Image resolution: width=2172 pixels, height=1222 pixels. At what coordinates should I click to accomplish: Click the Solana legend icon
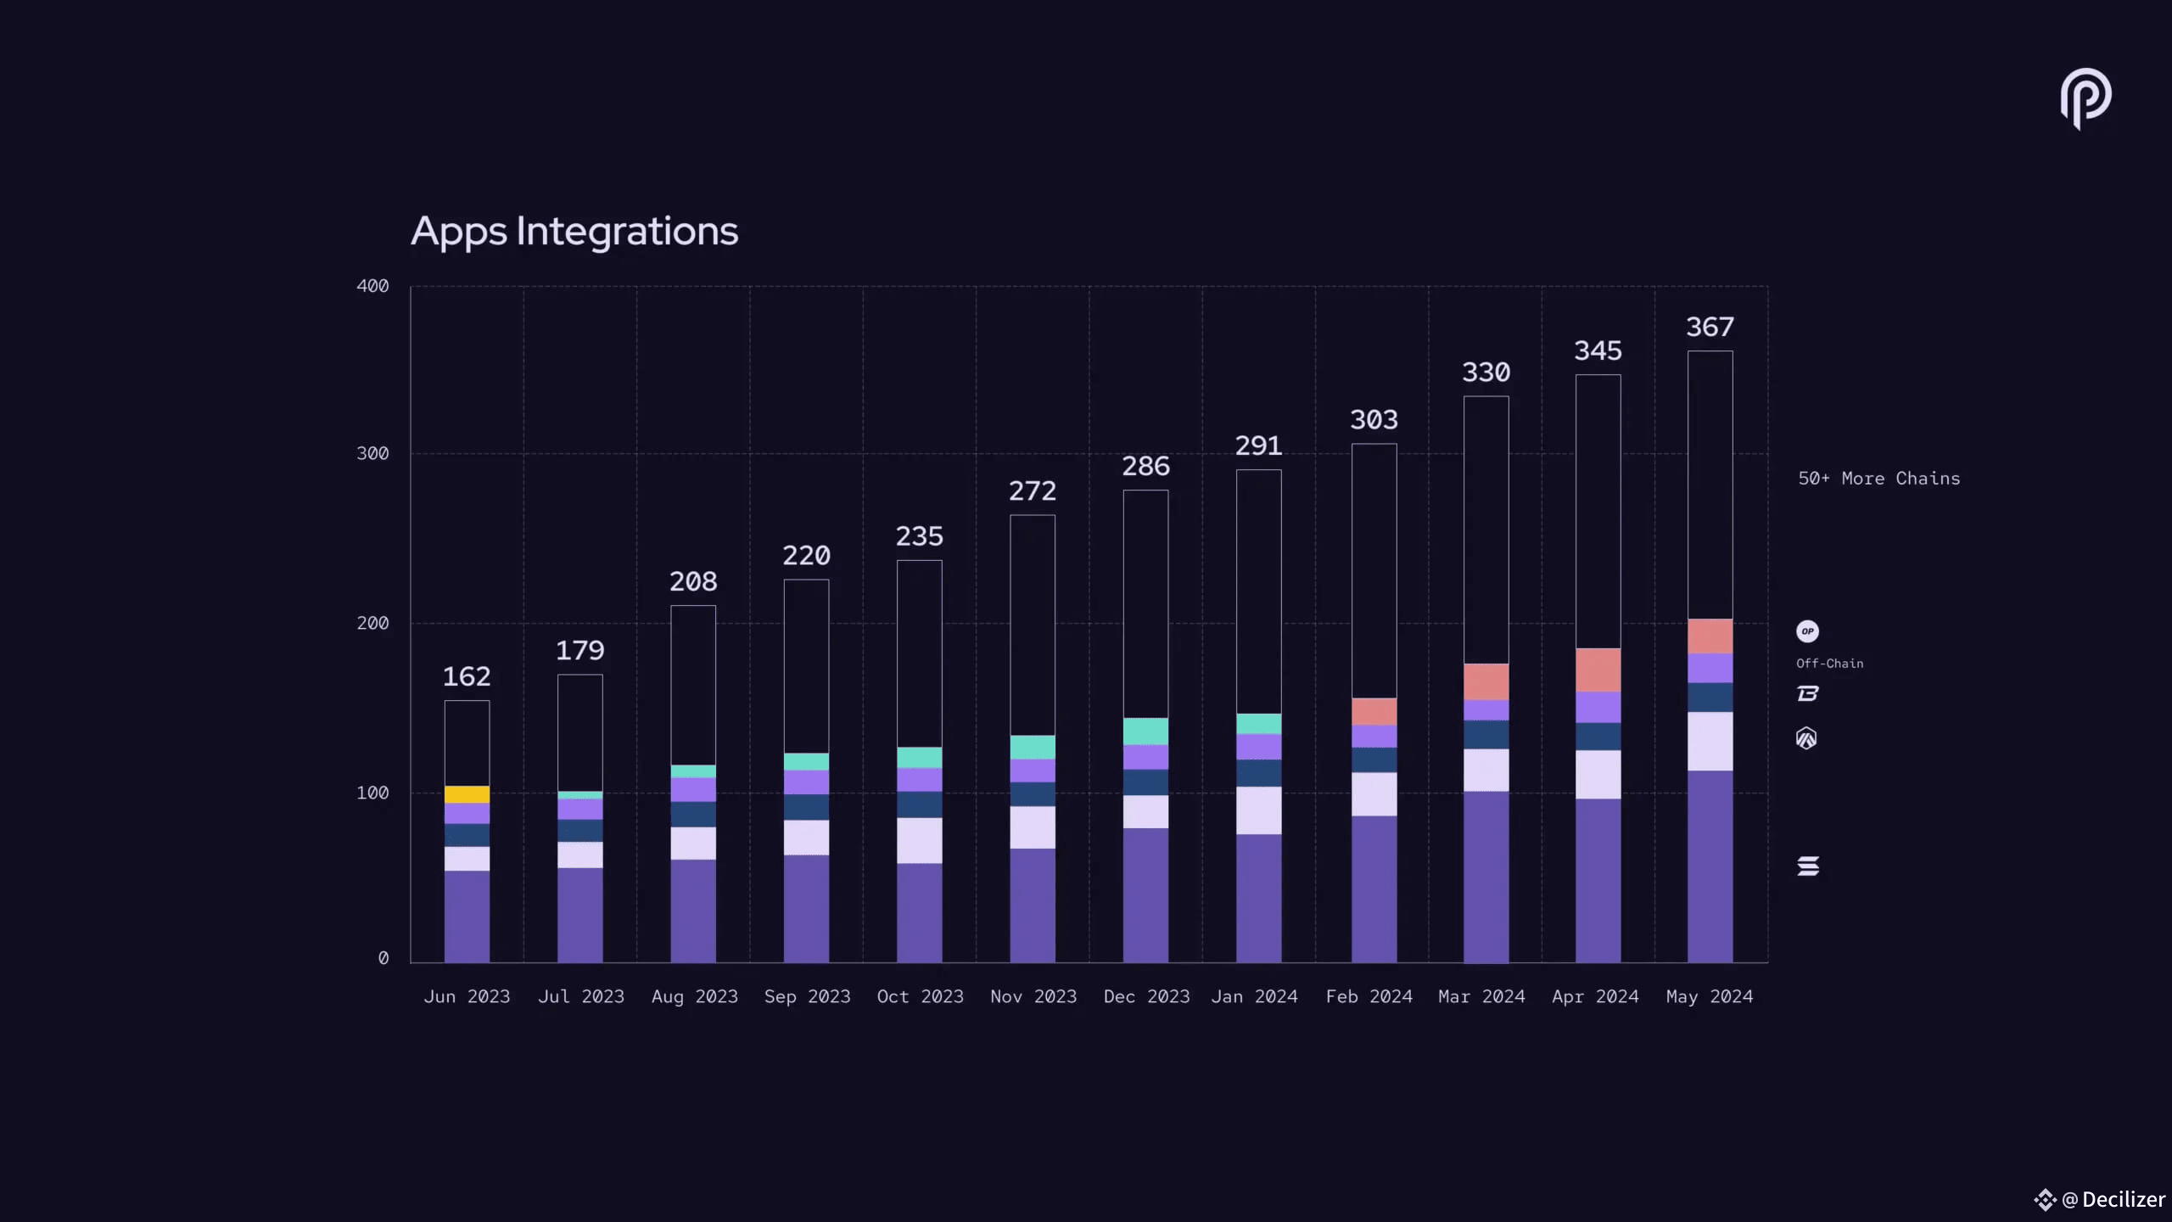coord(1808,866)
